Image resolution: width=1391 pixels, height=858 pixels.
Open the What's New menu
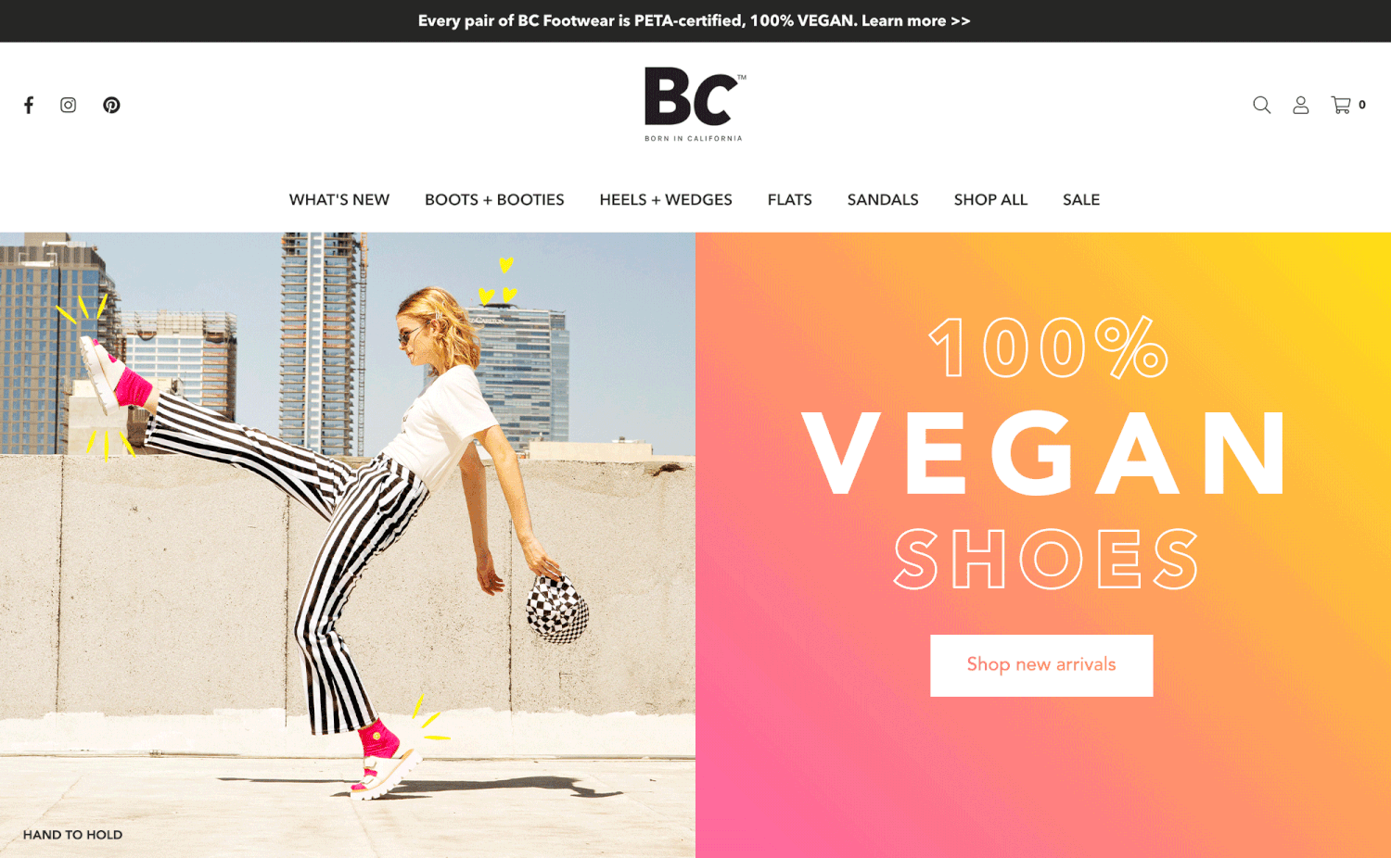[339, 199]
